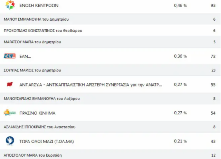Choose candidate ΣΟΥΝΤΑΣ ΜΑΡΙΟΣ του Δημητρίου
This screenshot has width=221, height=159.
point(32,70)
